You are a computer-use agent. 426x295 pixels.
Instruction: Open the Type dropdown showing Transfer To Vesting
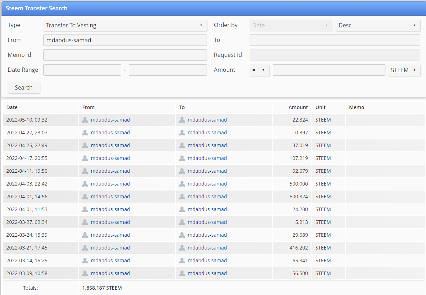pyautogui.click(x=125, y=25)
